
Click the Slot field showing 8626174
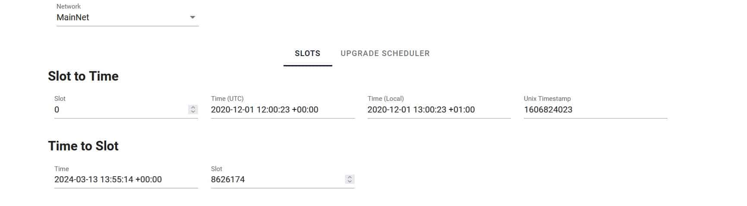point(276,180)
